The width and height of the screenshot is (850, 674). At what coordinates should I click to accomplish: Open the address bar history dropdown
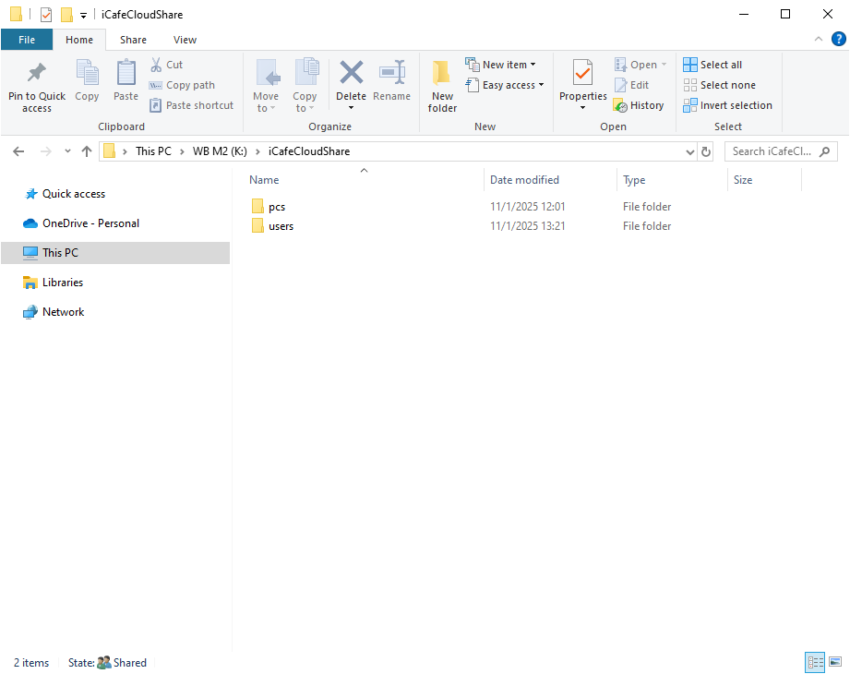[690, 151]
